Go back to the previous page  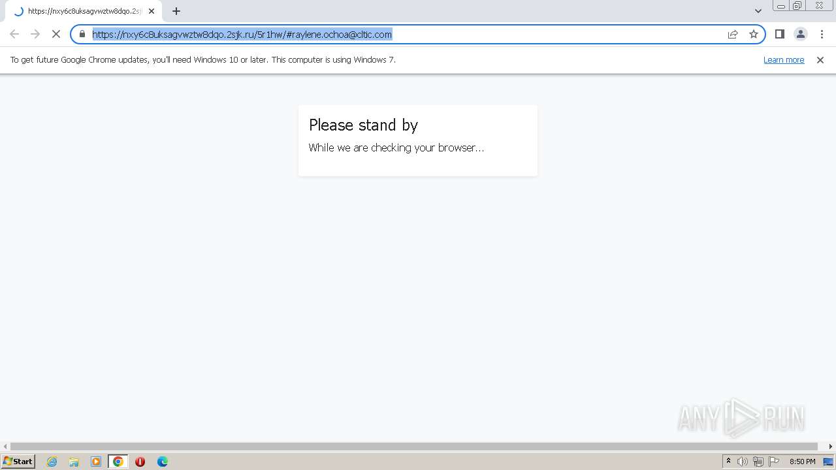click(x=14, y=34)
